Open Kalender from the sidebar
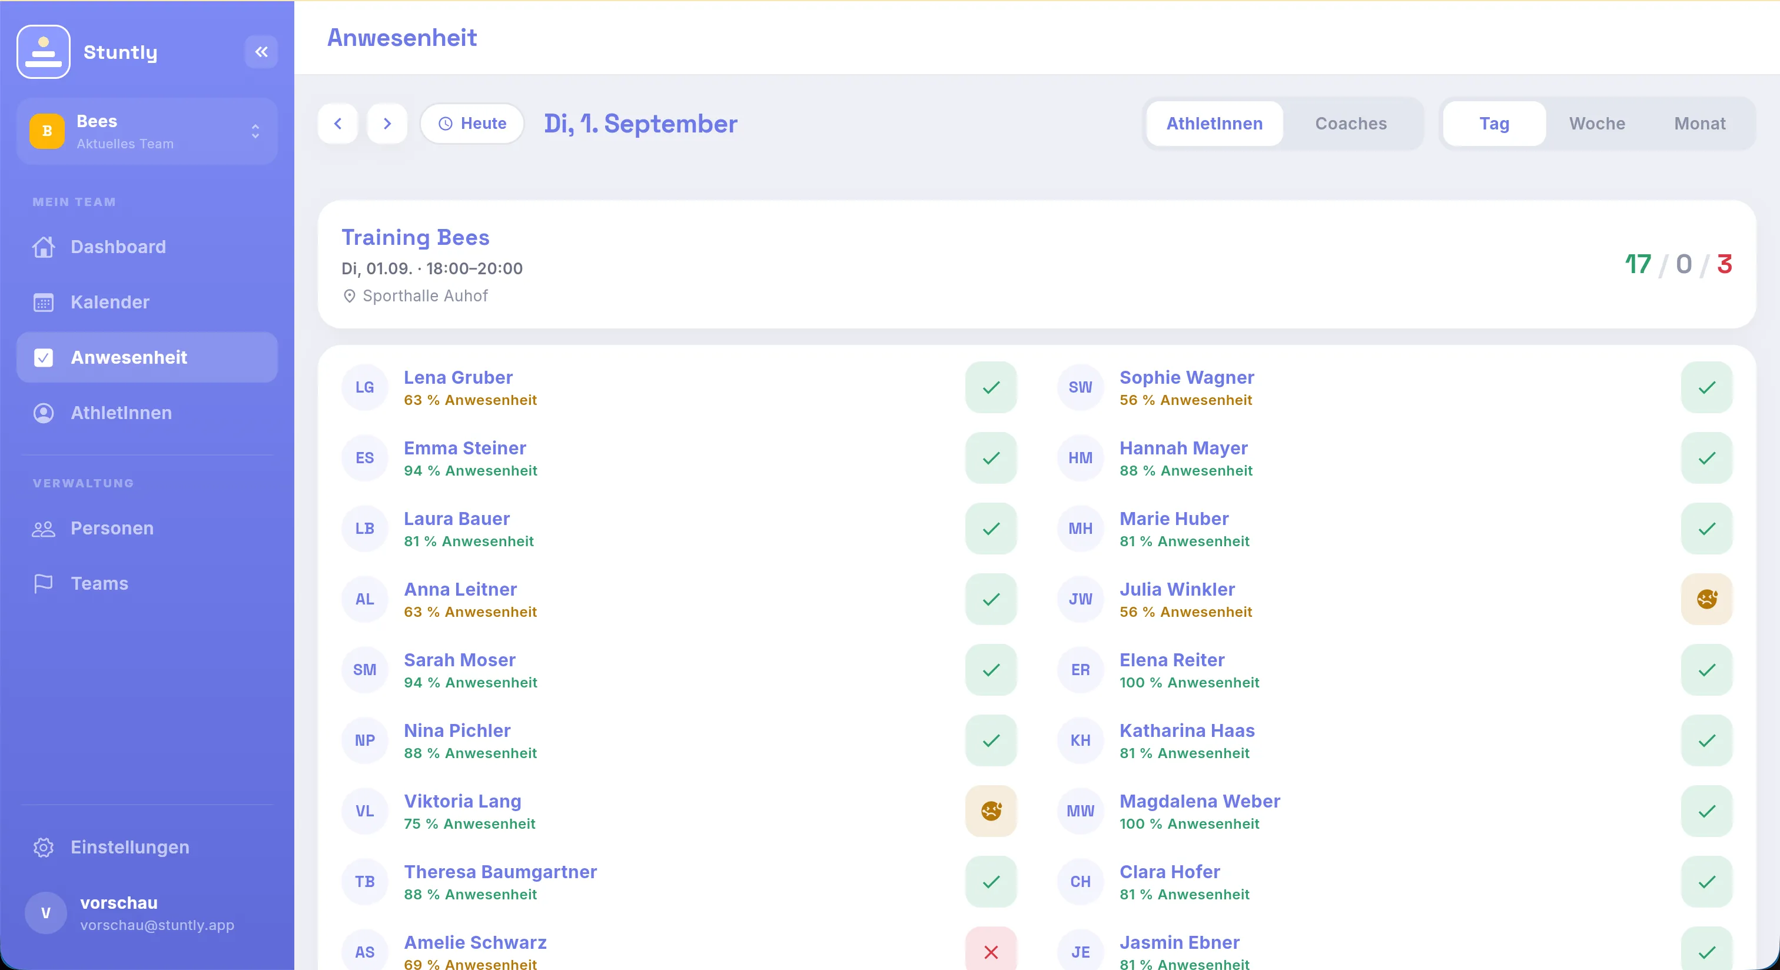 pyautogui.click(x=147, y=302)
